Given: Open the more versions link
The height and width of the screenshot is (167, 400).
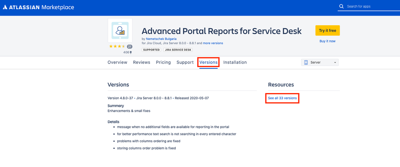Looking at the screenshot, I should point(213,43).
